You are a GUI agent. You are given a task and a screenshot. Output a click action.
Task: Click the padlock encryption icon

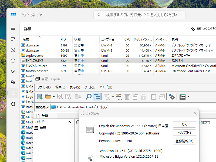[144, 97]
